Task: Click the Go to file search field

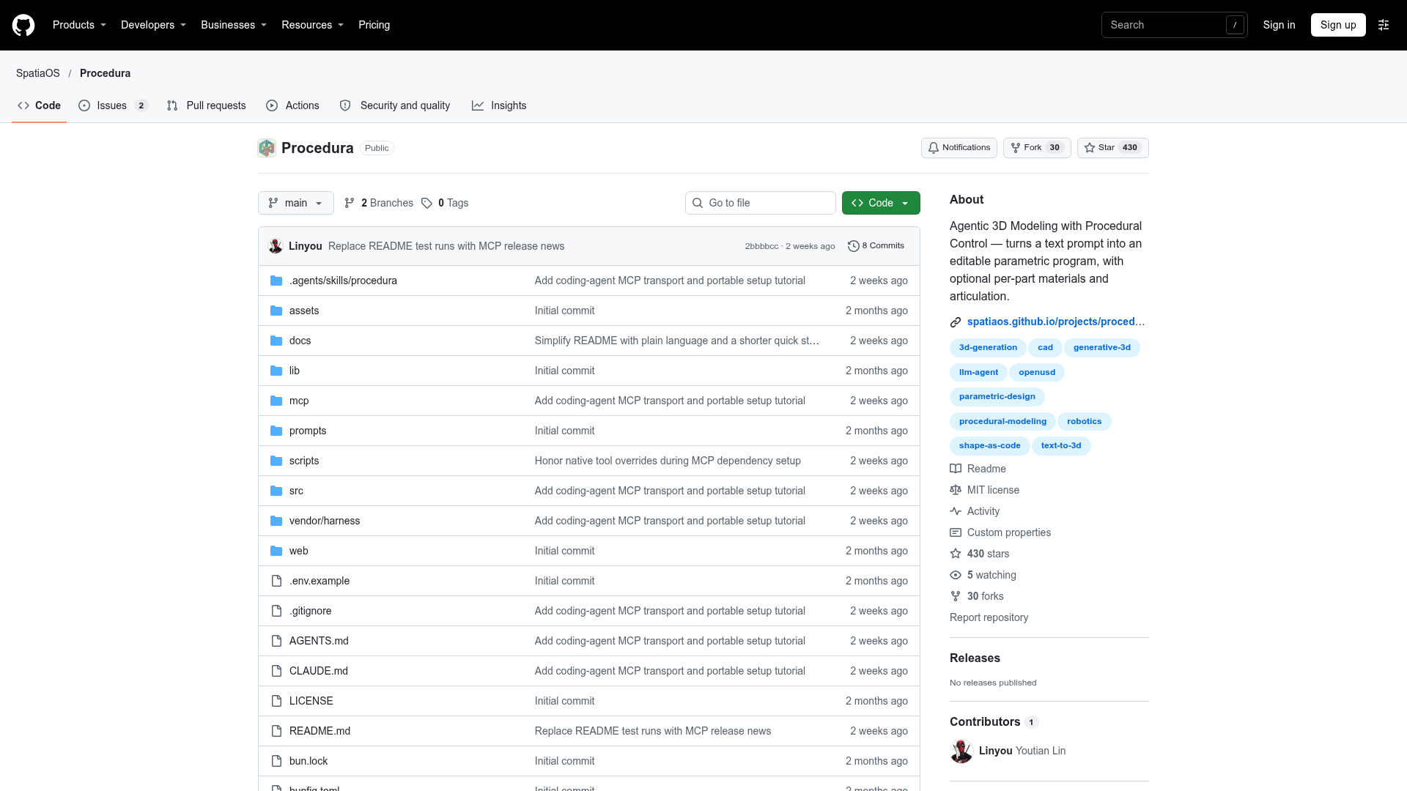Action: [761, 203]
